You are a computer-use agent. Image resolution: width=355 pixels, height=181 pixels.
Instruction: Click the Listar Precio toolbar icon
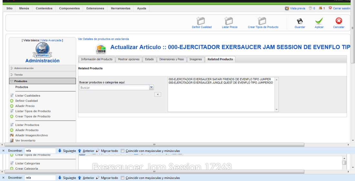click(229, 21)
